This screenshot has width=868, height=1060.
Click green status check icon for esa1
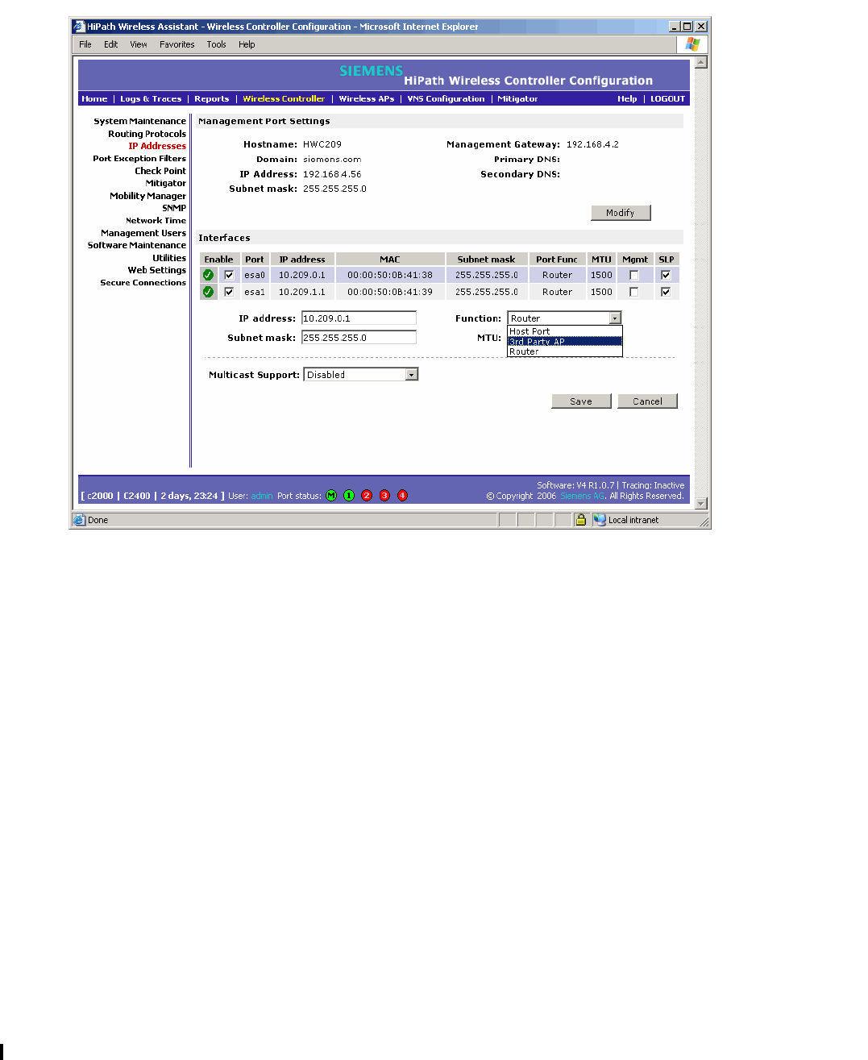click(209, 292)
